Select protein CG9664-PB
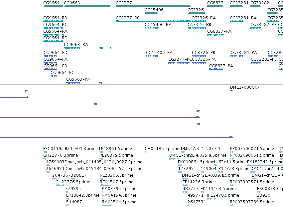283x207 pixels. 50,69
